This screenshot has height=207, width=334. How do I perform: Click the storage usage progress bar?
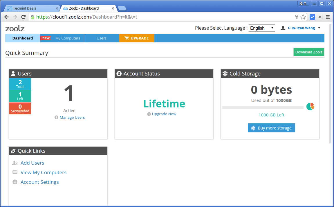(x=263, y=107)
